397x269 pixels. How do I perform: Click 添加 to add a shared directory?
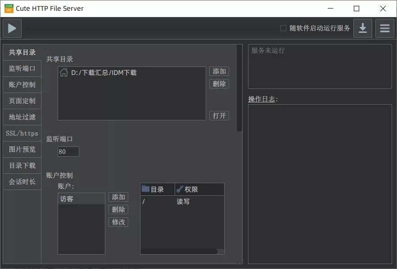tap(219, 71)
